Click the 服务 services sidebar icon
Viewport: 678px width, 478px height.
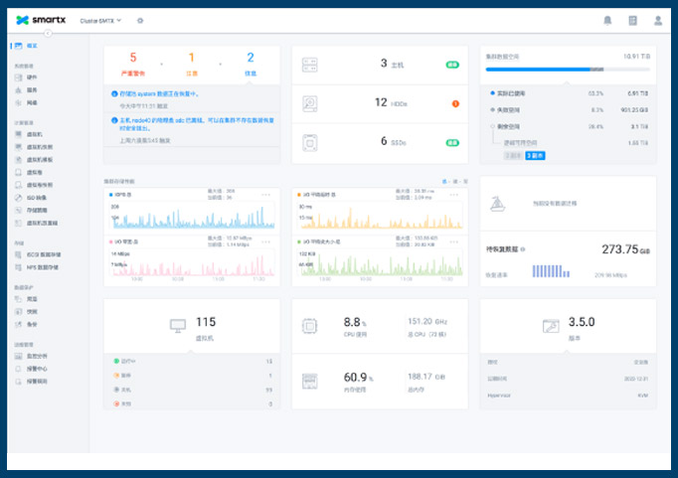tap(18, 89)
